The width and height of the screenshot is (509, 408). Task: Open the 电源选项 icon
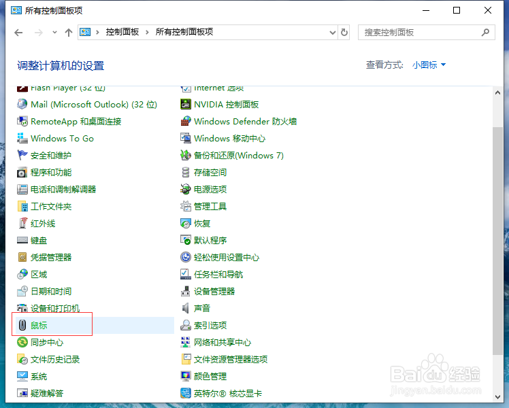point(185,190)
